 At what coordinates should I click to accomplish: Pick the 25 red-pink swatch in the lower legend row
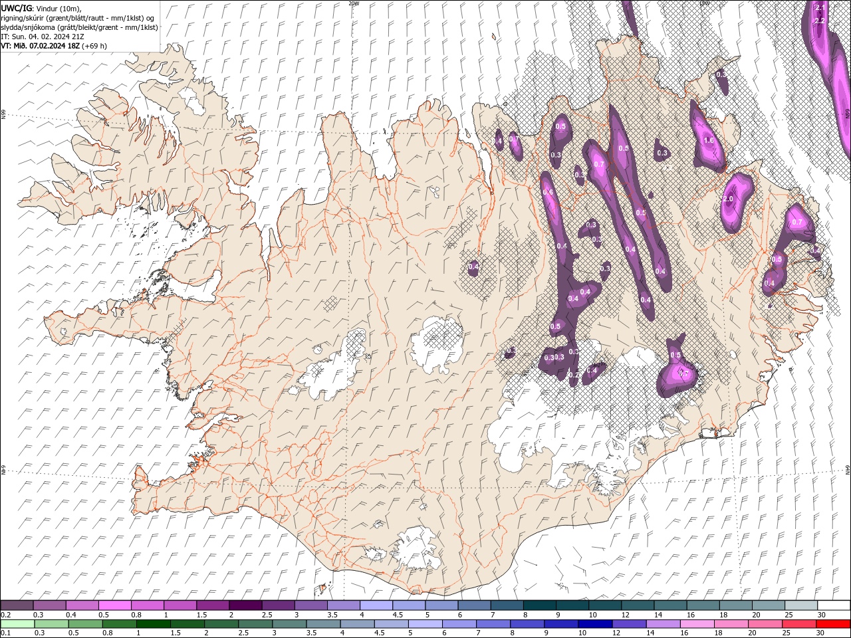pos(798,624)
